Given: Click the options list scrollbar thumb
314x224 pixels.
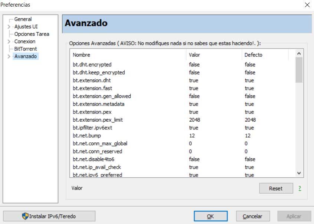Looking at the screenshot, I should (x=299, y=70).
